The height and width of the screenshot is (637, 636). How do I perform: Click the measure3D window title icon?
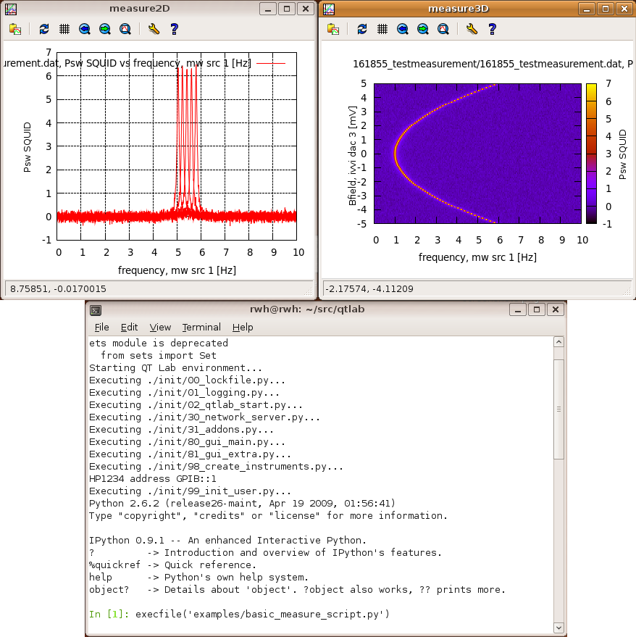329,9
